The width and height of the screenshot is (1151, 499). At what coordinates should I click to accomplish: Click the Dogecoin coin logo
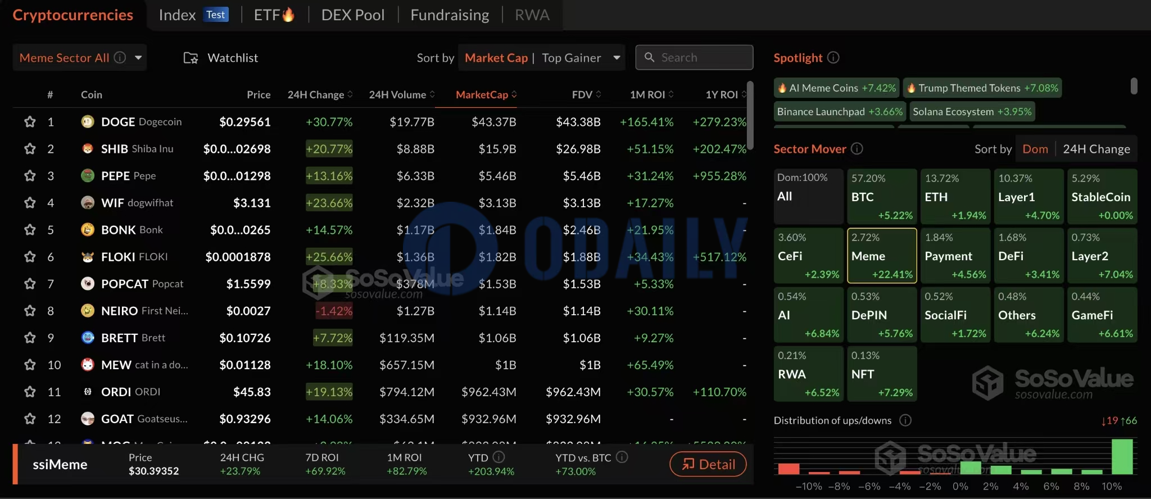click(x=88, y=121)
